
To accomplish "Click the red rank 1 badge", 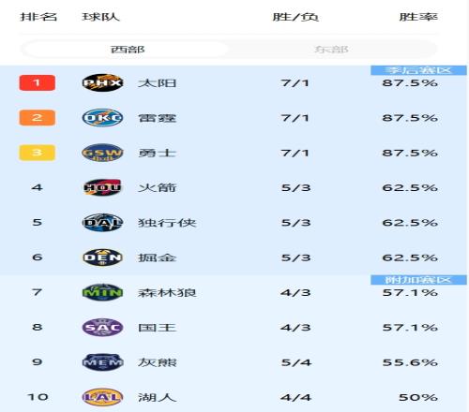I will click(38, 82).
